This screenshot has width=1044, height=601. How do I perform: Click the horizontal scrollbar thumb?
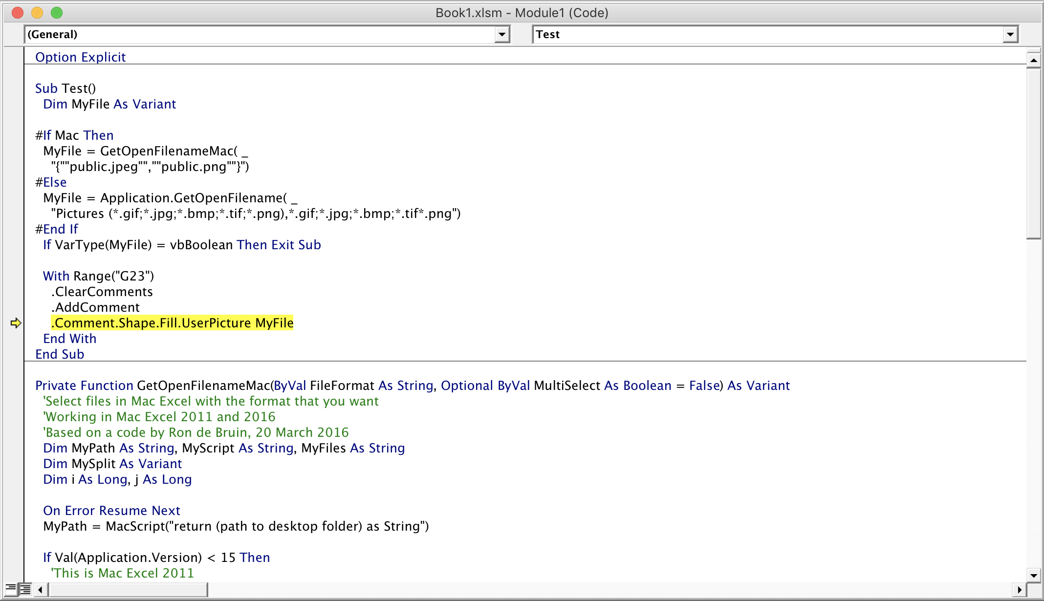click(128, 590)
